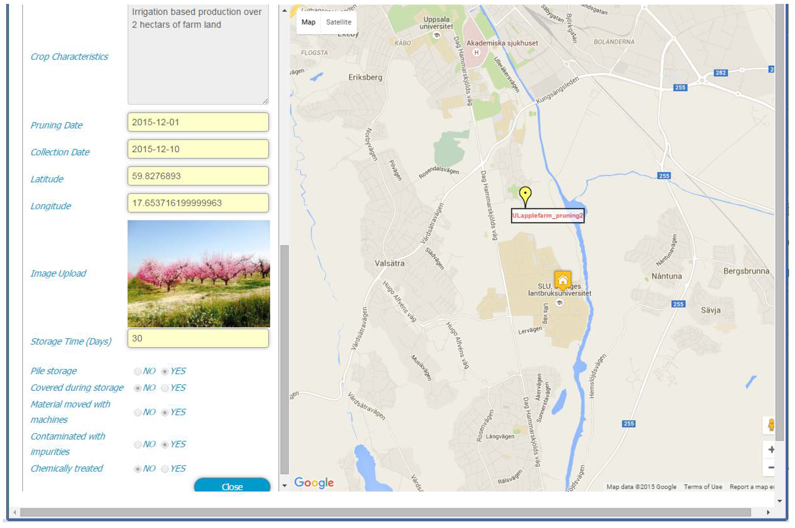795x528 pixels.
Task: Open the Terms of Use link
Action: coord(703,487)
